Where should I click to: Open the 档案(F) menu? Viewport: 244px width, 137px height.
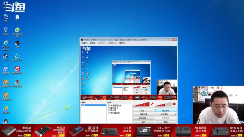pyautogui.click(x=84, y=43)
